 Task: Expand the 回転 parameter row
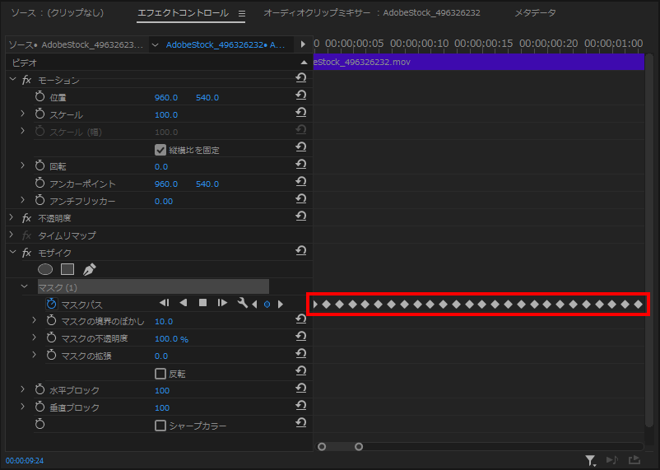23,165
